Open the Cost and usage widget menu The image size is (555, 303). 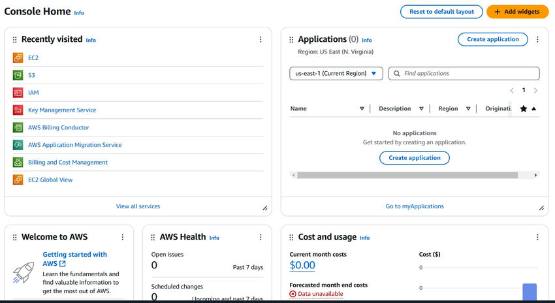(537, 237)
